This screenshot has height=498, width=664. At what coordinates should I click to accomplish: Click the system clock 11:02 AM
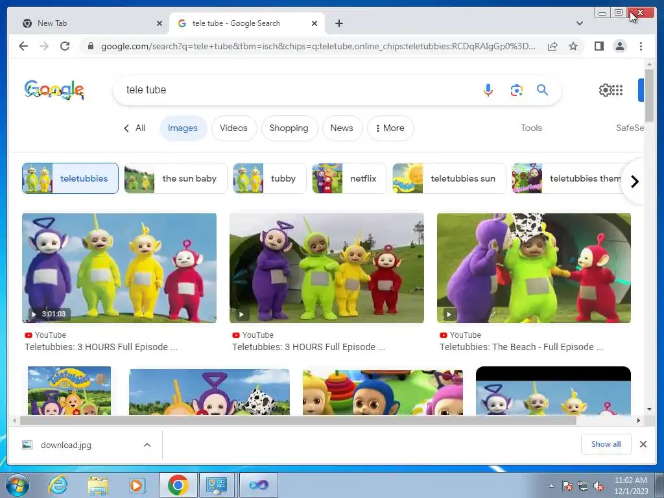(630, 480)
